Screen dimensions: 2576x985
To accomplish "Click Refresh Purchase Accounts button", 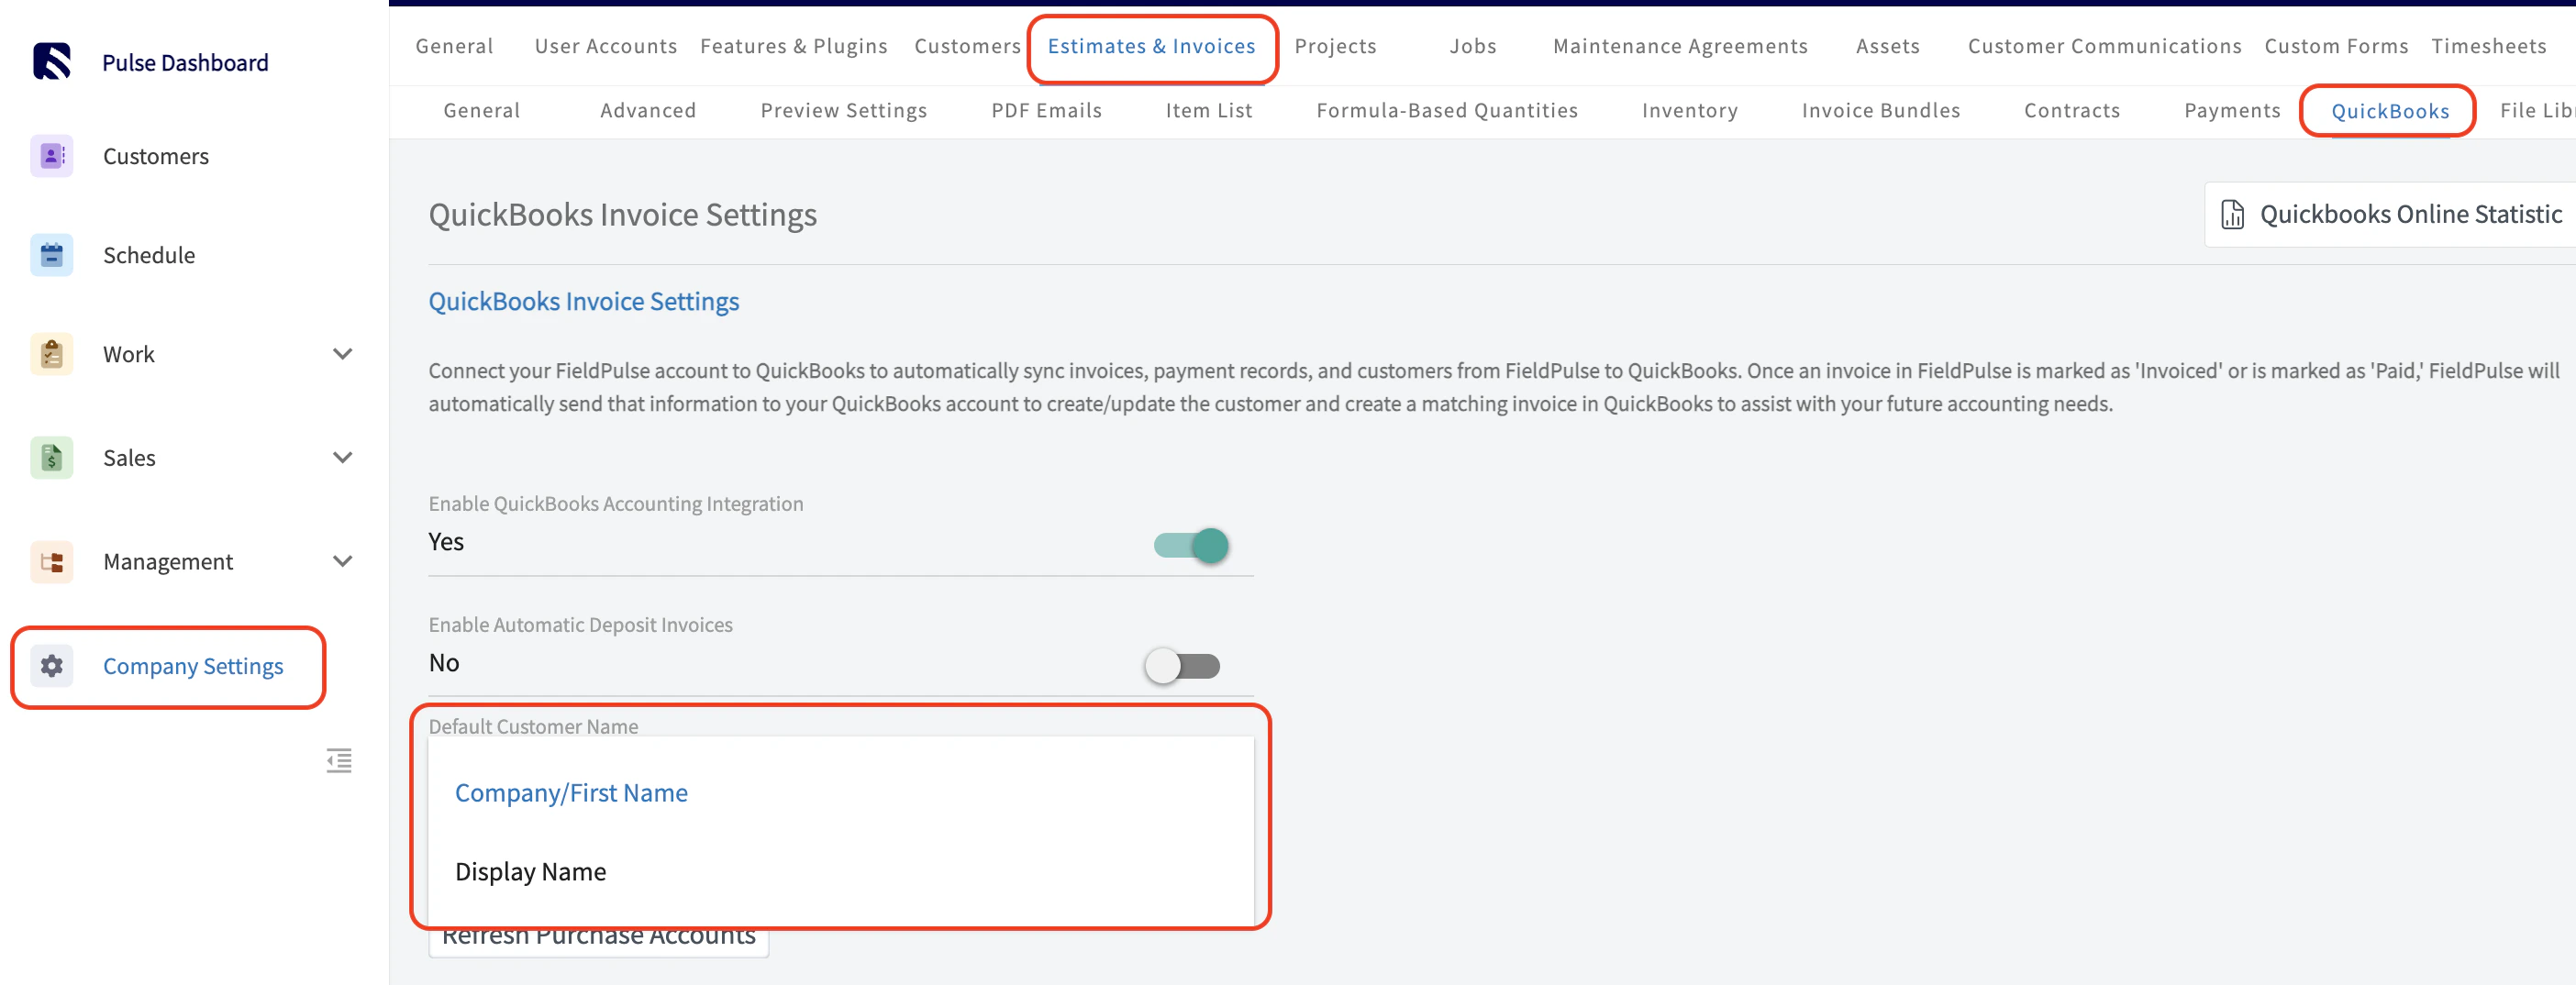I will coord(599,941).
